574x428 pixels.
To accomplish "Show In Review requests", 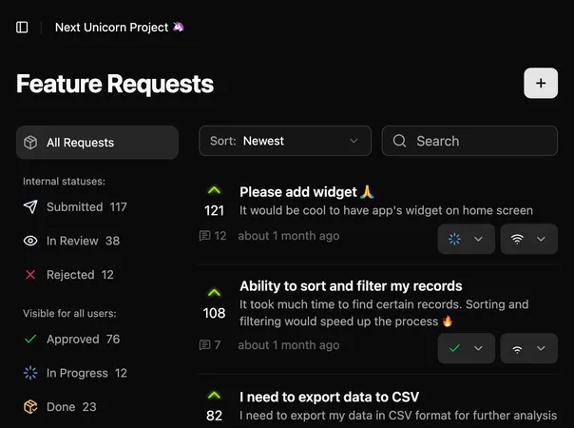I will point(71,241).
